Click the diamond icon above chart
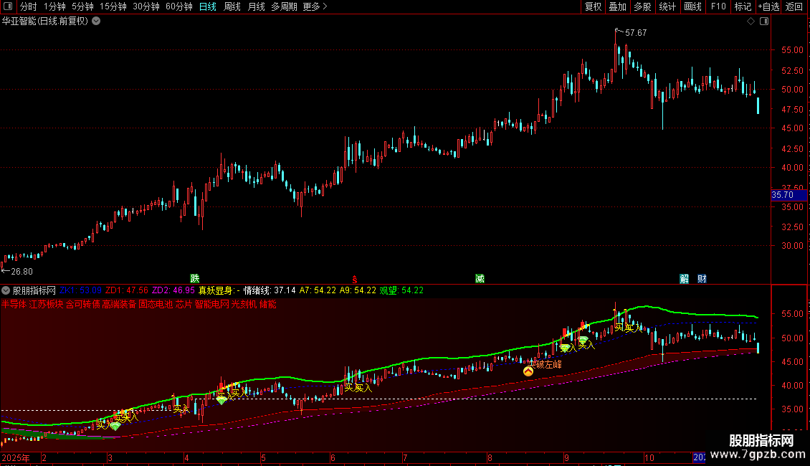Screen dimensions: 810x466 point(751,22)
